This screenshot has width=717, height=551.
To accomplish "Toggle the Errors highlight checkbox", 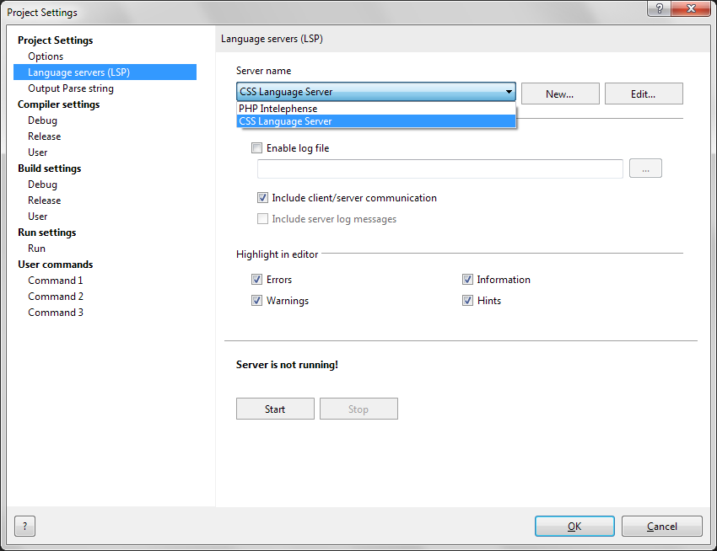I will pos(257,280).
